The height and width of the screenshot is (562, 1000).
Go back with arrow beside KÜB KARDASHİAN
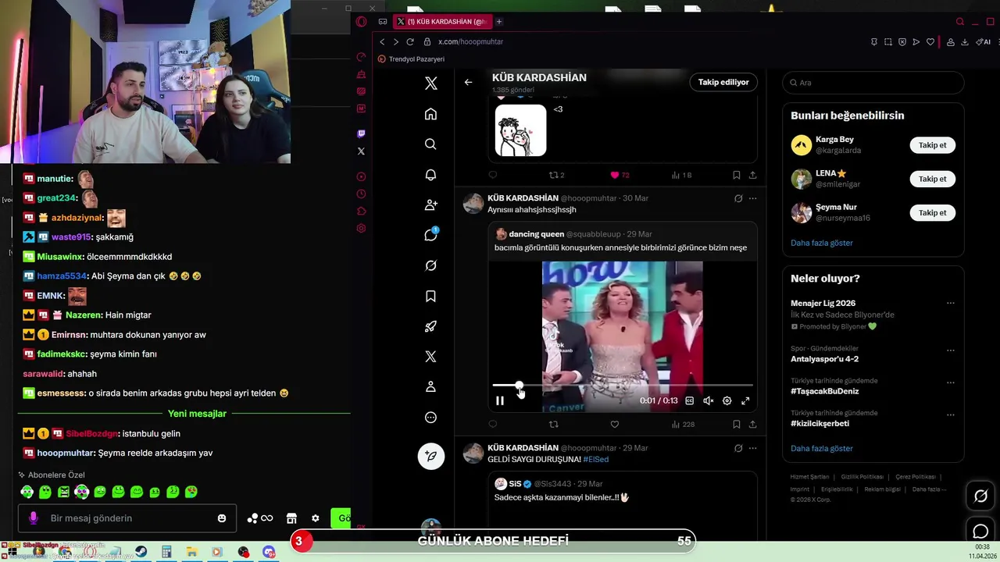pos(468,82)
